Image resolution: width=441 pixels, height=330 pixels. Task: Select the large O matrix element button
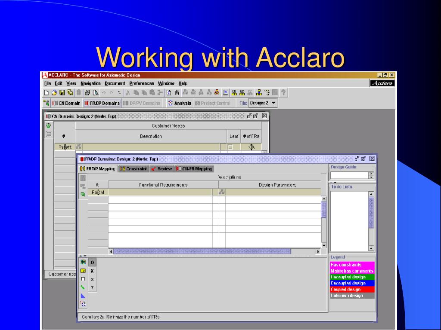(92, 263)
